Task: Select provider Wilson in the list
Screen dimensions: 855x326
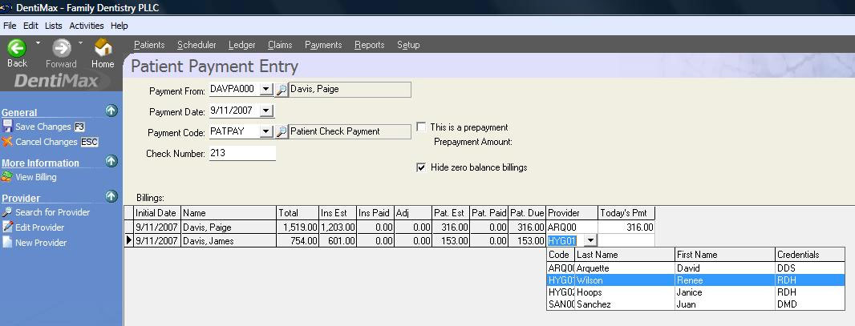Action: [695, 280]
